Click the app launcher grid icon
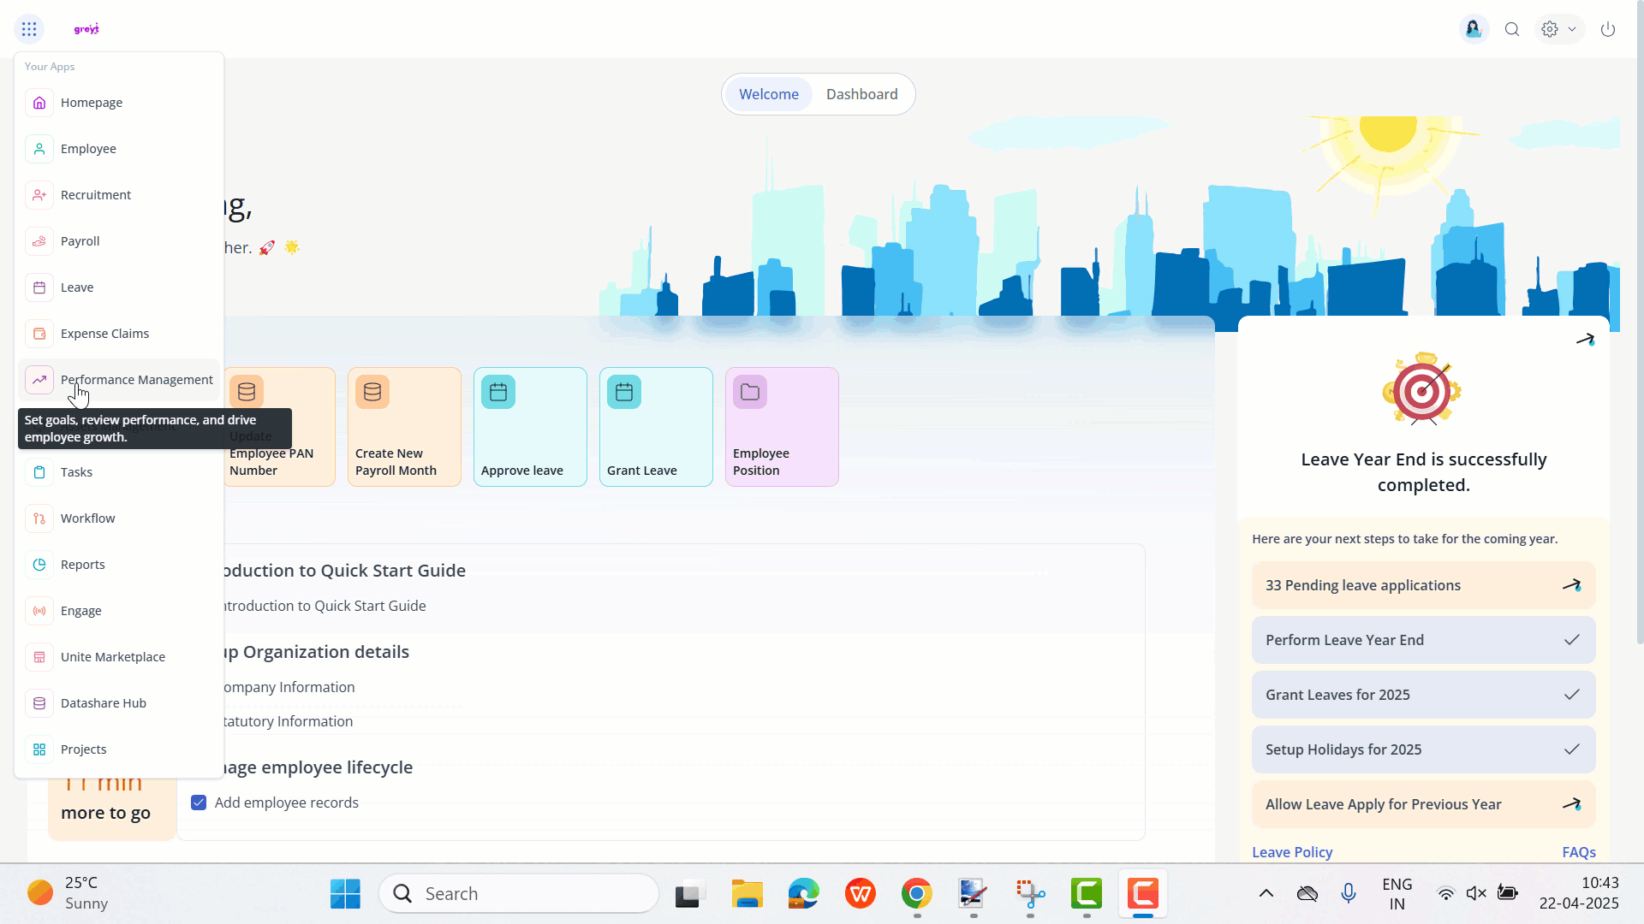 (x=29, y=29)
